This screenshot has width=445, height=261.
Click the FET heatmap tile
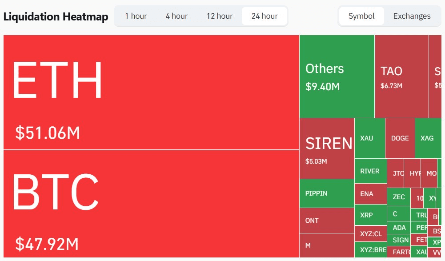419,240
